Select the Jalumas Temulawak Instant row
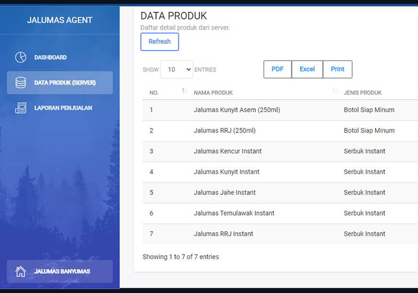This screenshot has height=293, width=418. click(234, 213)
